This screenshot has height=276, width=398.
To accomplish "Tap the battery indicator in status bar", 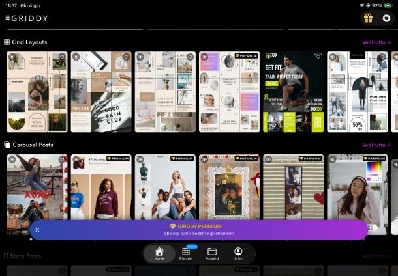I will (388, 5).
